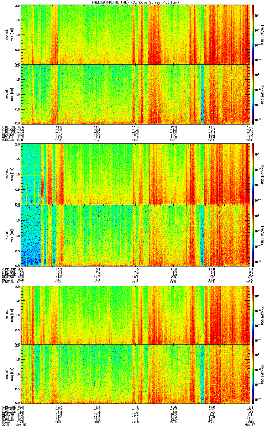Click the THA B⊥ spectrogram panel
The image size is (267, 427).
coord(135,35)
